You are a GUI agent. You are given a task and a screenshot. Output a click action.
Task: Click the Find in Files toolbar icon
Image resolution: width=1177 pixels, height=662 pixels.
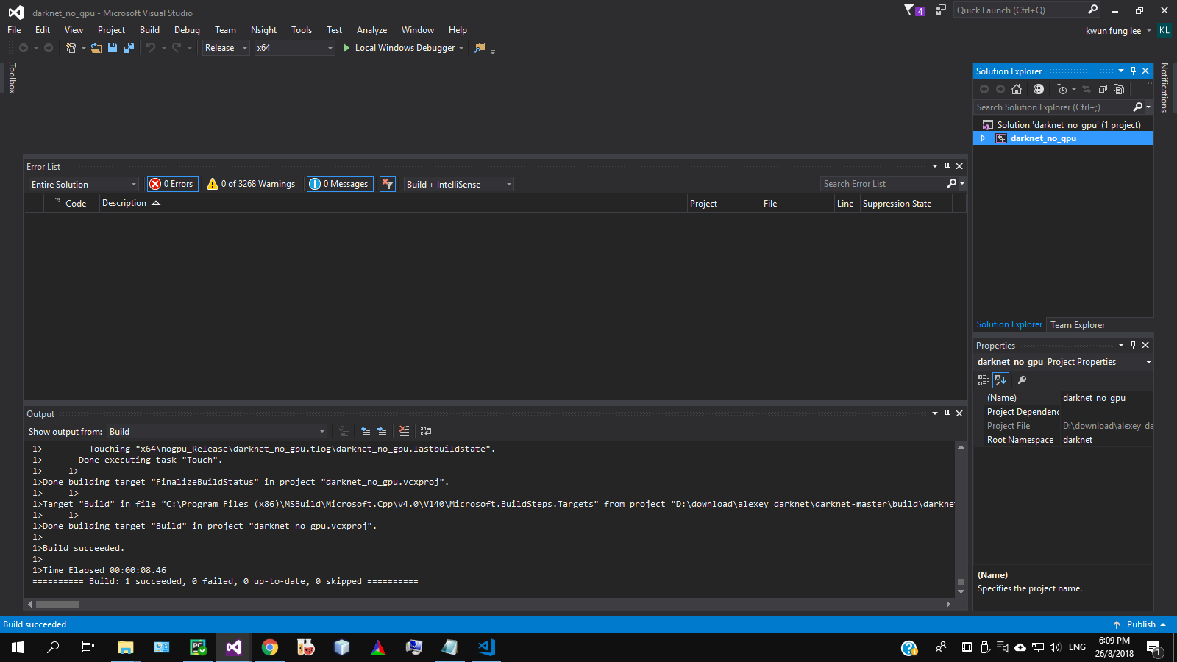[x=480, y=48]
